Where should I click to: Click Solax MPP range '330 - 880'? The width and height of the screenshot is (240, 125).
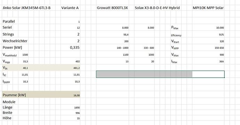(149, 48)
